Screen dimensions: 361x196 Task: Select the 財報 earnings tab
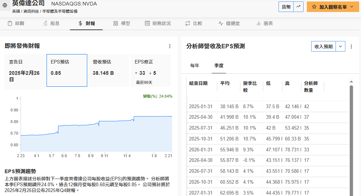(x=87, y=23)
